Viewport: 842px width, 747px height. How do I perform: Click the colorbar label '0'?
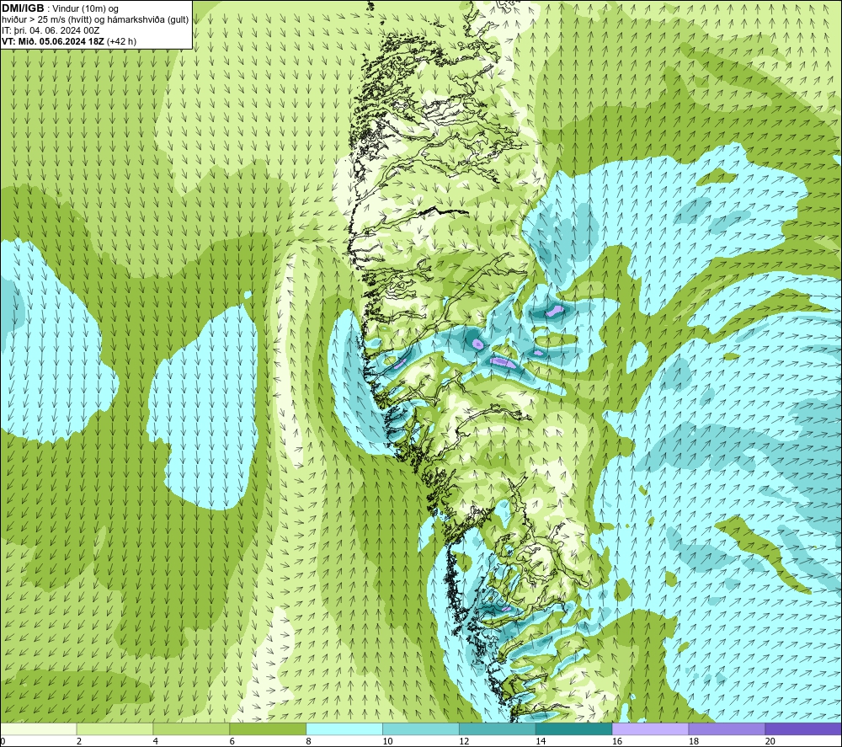tap(3, 741)
